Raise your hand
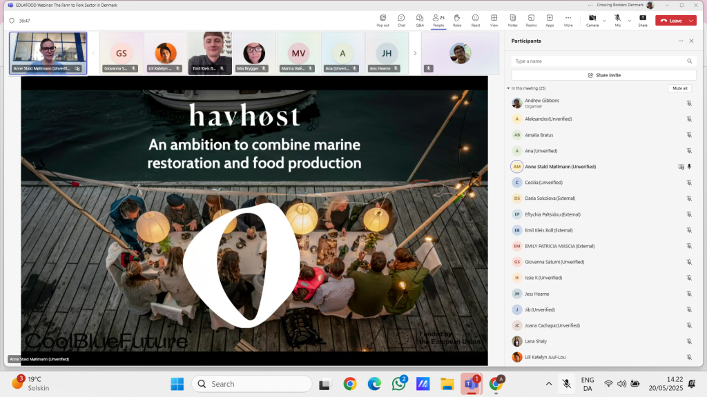This screenshot has height=397, width=707. [x=457, y=20]
